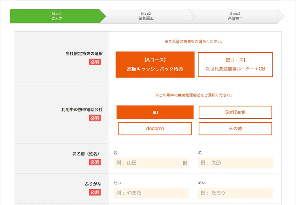Image resolution: width=296 pixels, height=205 pixels.
Task: Select その他 carrier option
Action: (235, 129)
